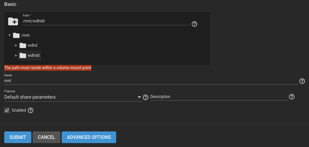Image resolution: width=309 pixels, height=147 pixels.
Task: Expand the wdhdd folder node
Action: pyautogui.click(x=16, y=56)
